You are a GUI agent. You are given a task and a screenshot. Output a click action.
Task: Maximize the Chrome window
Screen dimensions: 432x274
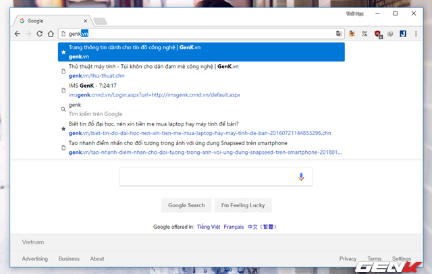(x=396, y=13)
